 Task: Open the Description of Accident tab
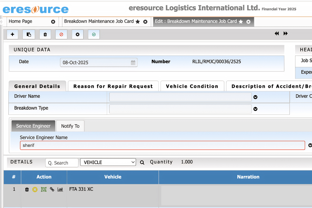[269, 86]
